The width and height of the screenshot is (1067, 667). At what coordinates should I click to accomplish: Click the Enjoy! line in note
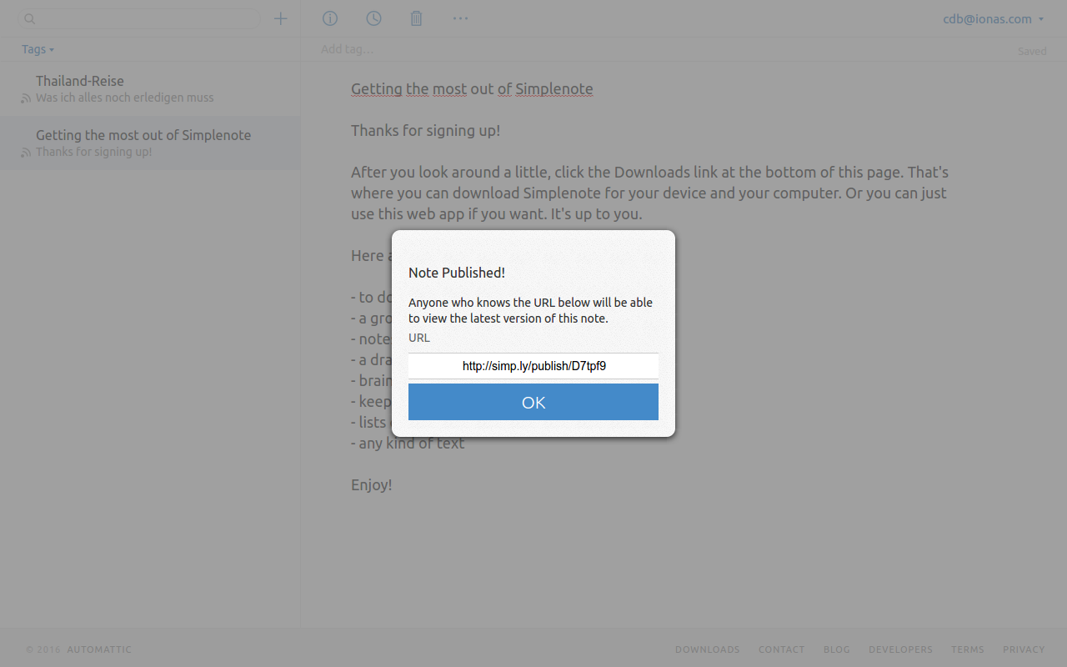tap(372, 484)
